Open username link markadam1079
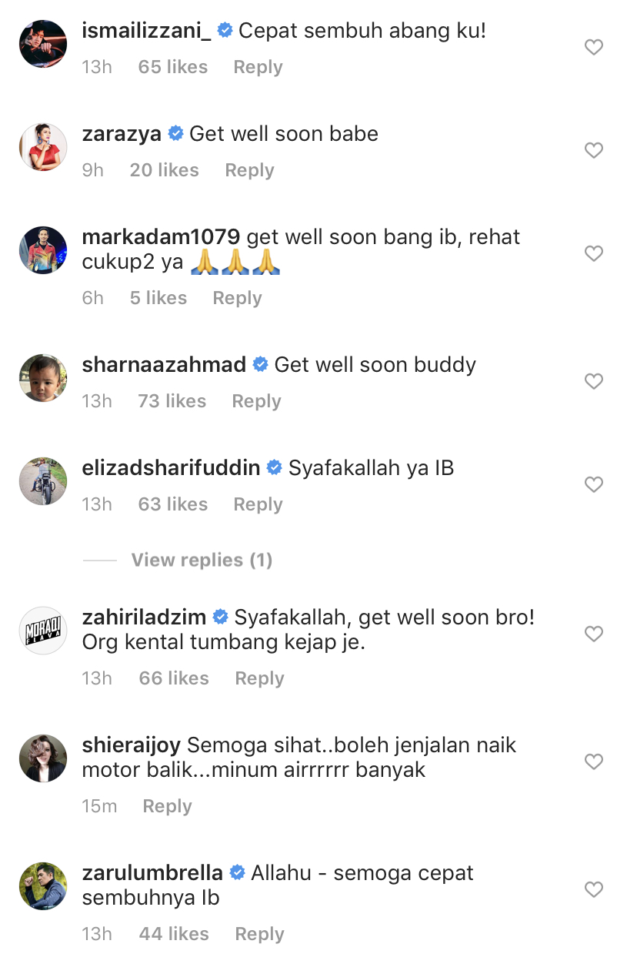Viewport: 637px width, 964px height. pos(162,236)
